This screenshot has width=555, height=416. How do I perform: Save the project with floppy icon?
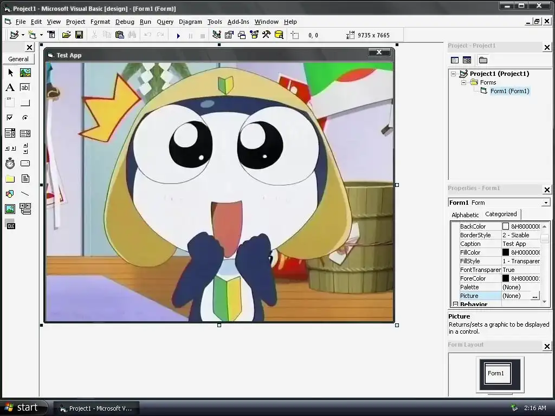pyautogui.click(x=79, y=35)
